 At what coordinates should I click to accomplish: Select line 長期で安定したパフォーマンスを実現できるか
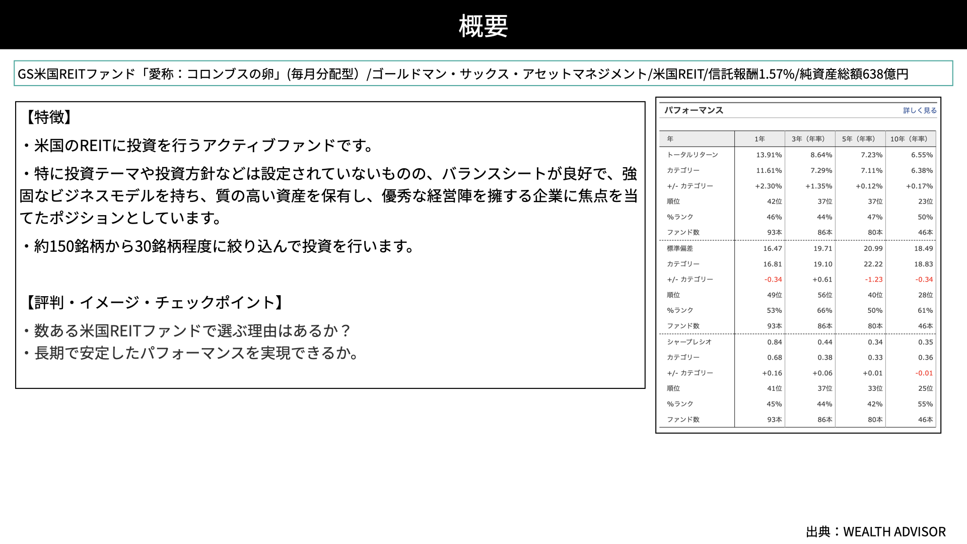tap(191, 353)
